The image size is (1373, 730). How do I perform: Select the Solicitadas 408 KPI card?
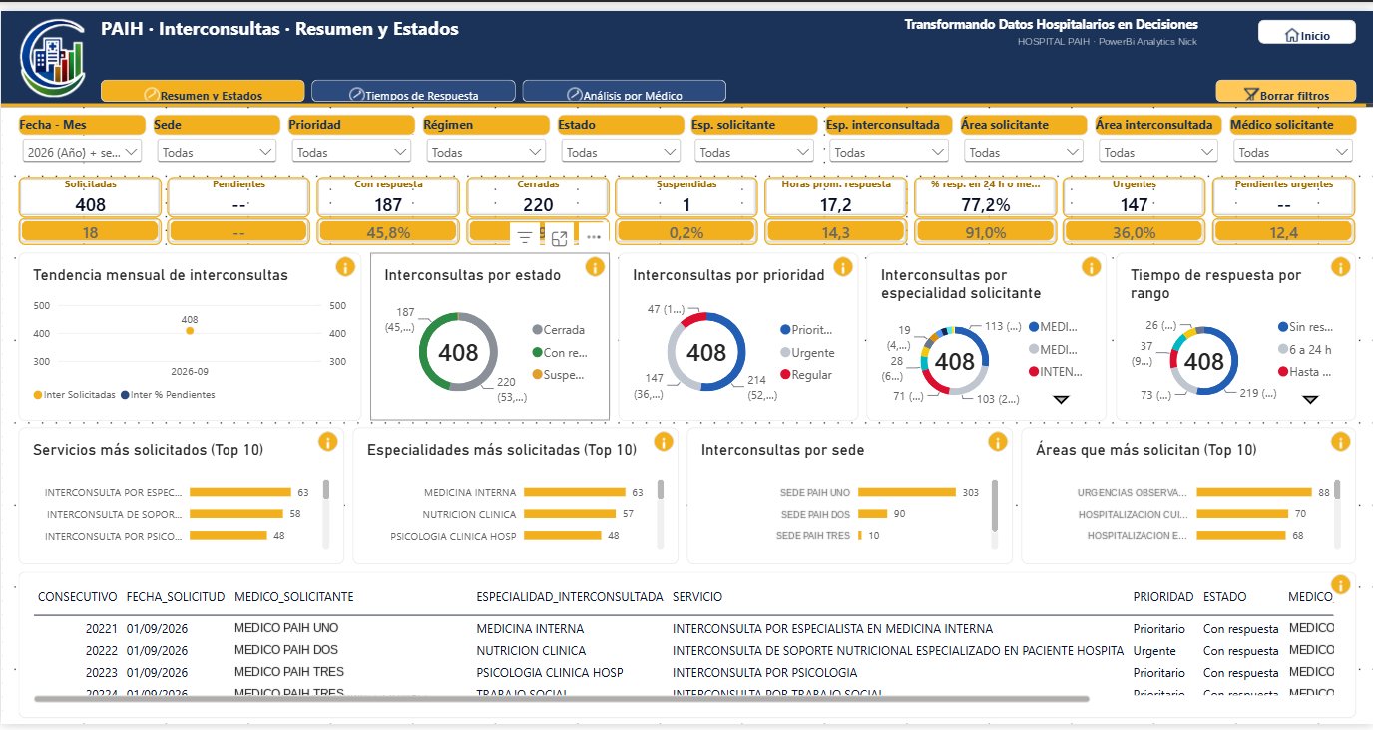click(90, 197)
